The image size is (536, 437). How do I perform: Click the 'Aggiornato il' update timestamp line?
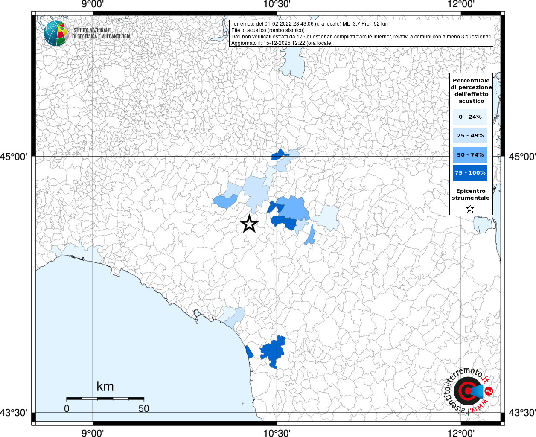282,43
